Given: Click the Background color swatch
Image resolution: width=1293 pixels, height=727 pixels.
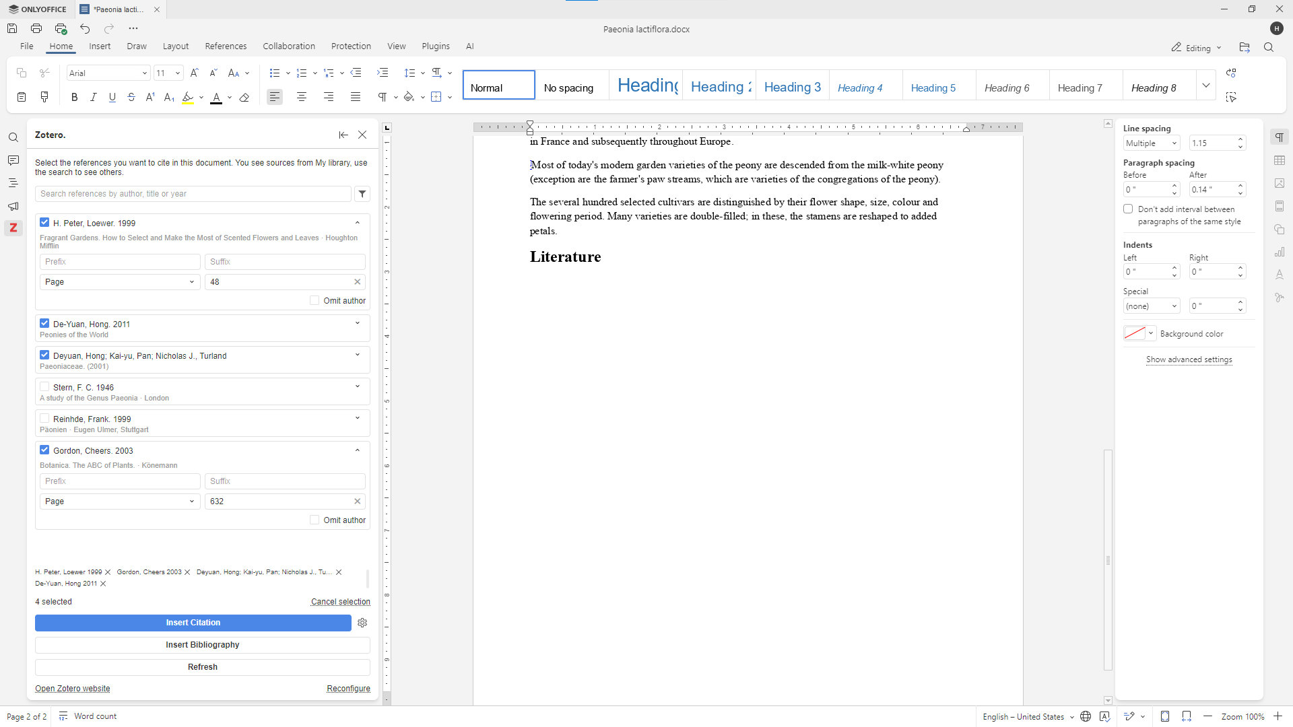Looking at the screenshot, I should click(1135, 333).
